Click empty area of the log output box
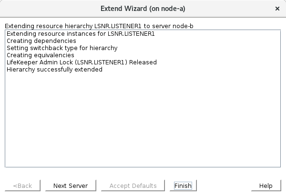The image size is (286, 196). click(x=143, y=124)
